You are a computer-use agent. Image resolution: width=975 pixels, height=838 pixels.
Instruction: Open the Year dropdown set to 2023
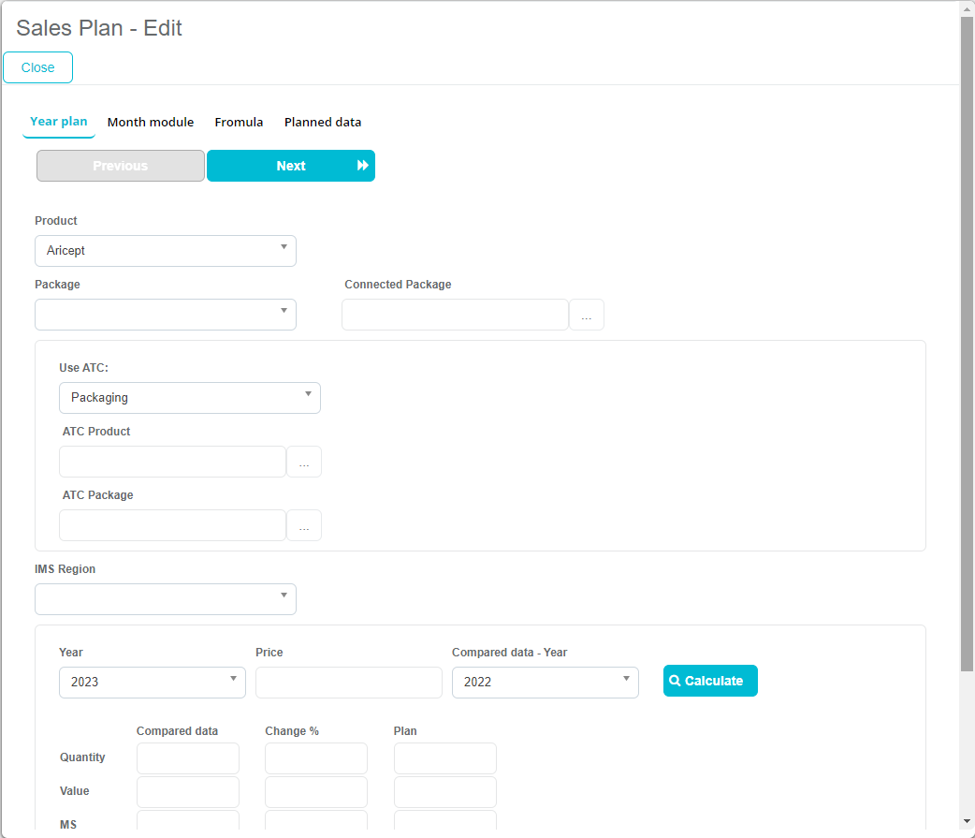(x=153, y=683)
